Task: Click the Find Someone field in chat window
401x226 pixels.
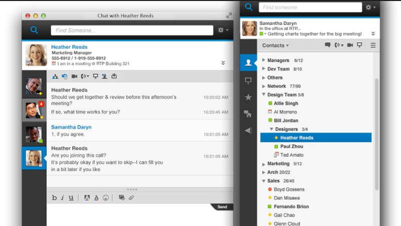Action: coord(132,30)
